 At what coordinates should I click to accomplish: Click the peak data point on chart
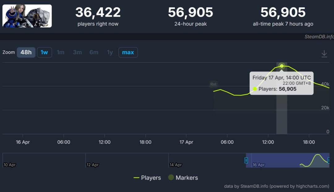pos(282,66)
